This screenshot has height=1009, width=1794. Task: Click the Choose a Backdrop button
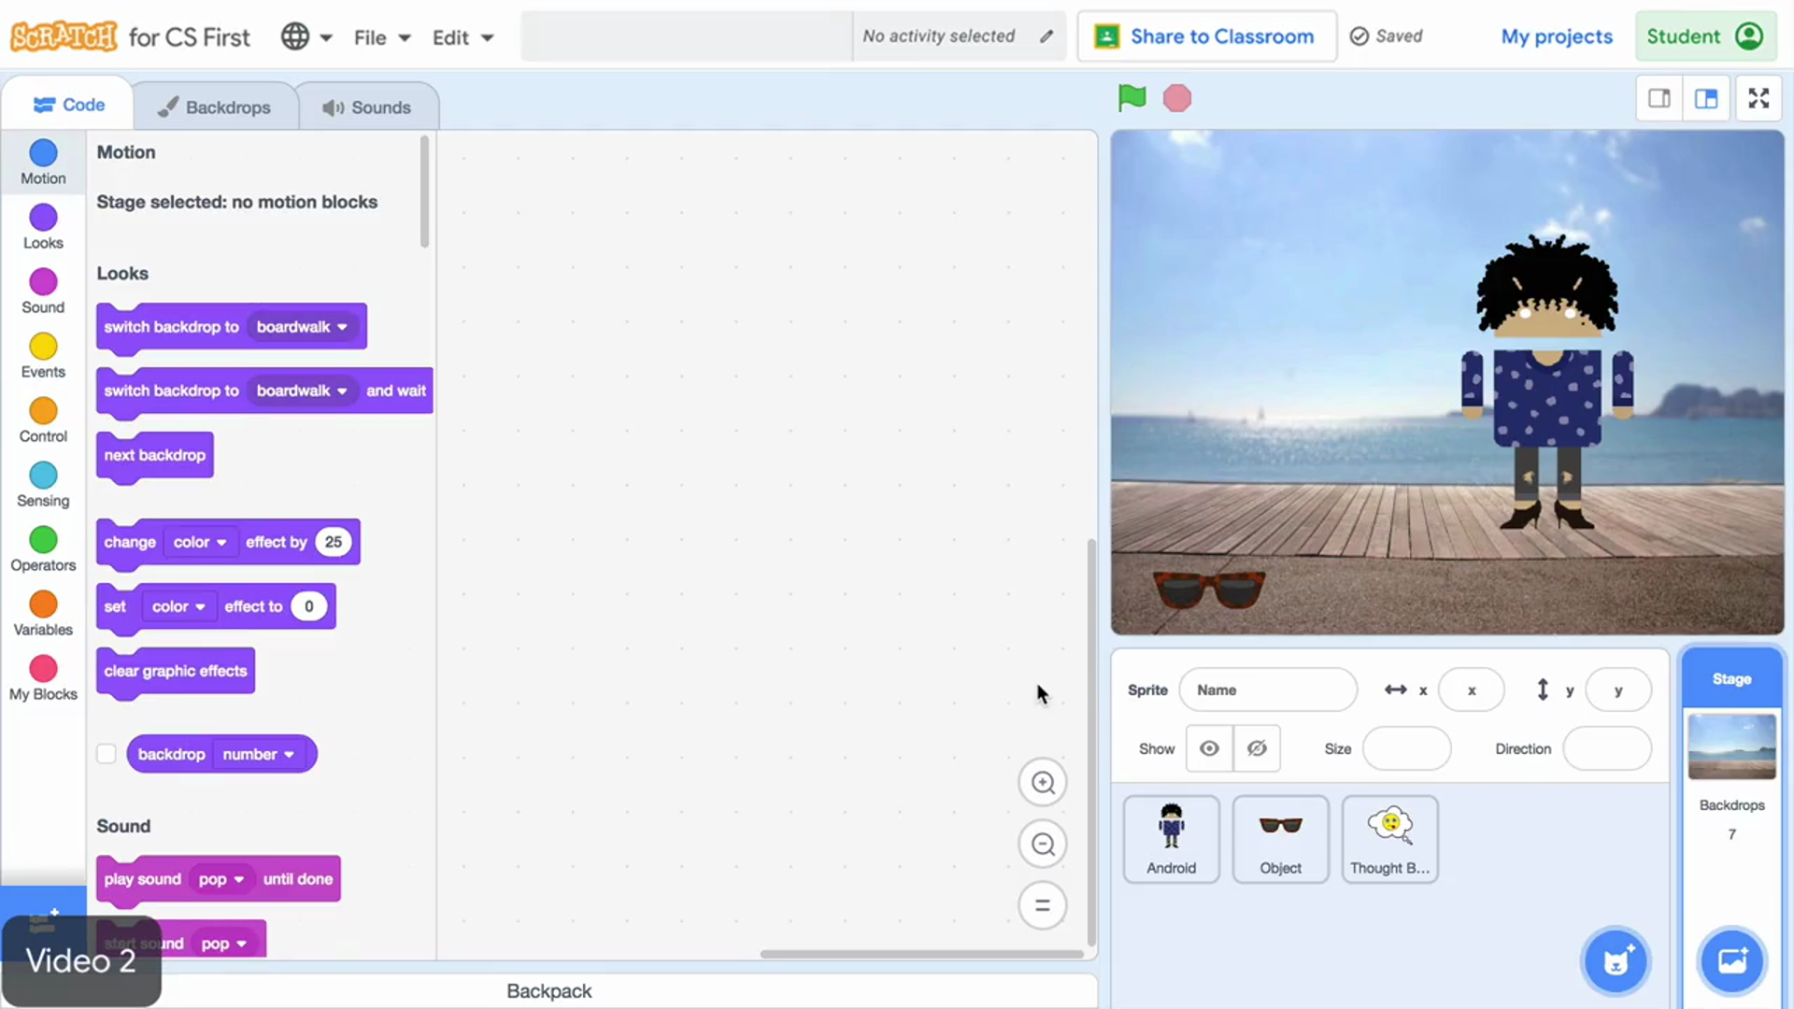(x=1731, y=960)
